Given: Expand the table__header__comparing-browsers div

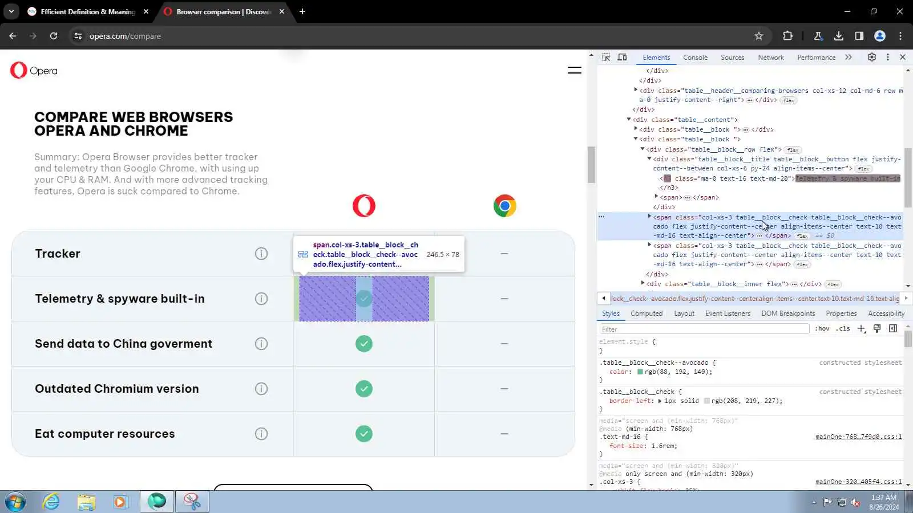Looking at the screenshot, I should click(636, 90).
